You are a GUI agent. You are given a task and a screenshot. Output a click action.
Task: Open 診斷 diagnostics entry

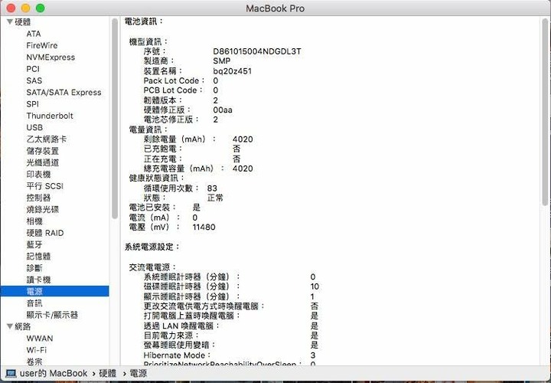tap(34, 268)
